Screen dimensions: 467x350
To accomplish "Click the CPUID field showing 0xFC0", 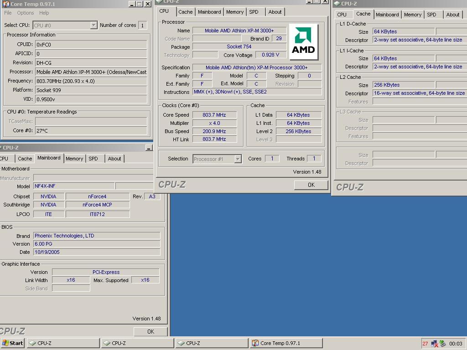I will click(91, 45).
